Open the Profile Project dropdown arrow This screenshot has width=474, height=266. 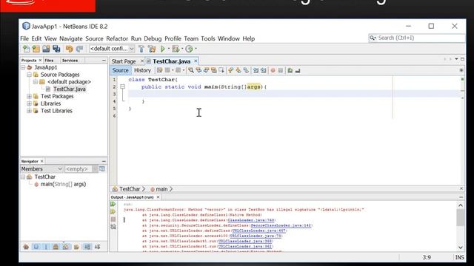click(196, 49)
